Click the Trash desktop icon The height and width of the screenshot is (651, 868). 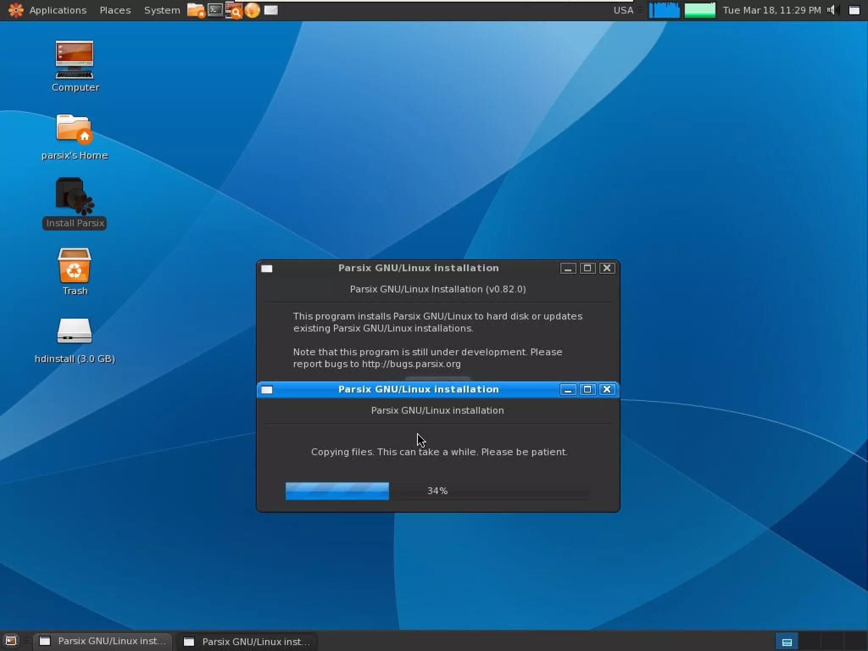75,266
